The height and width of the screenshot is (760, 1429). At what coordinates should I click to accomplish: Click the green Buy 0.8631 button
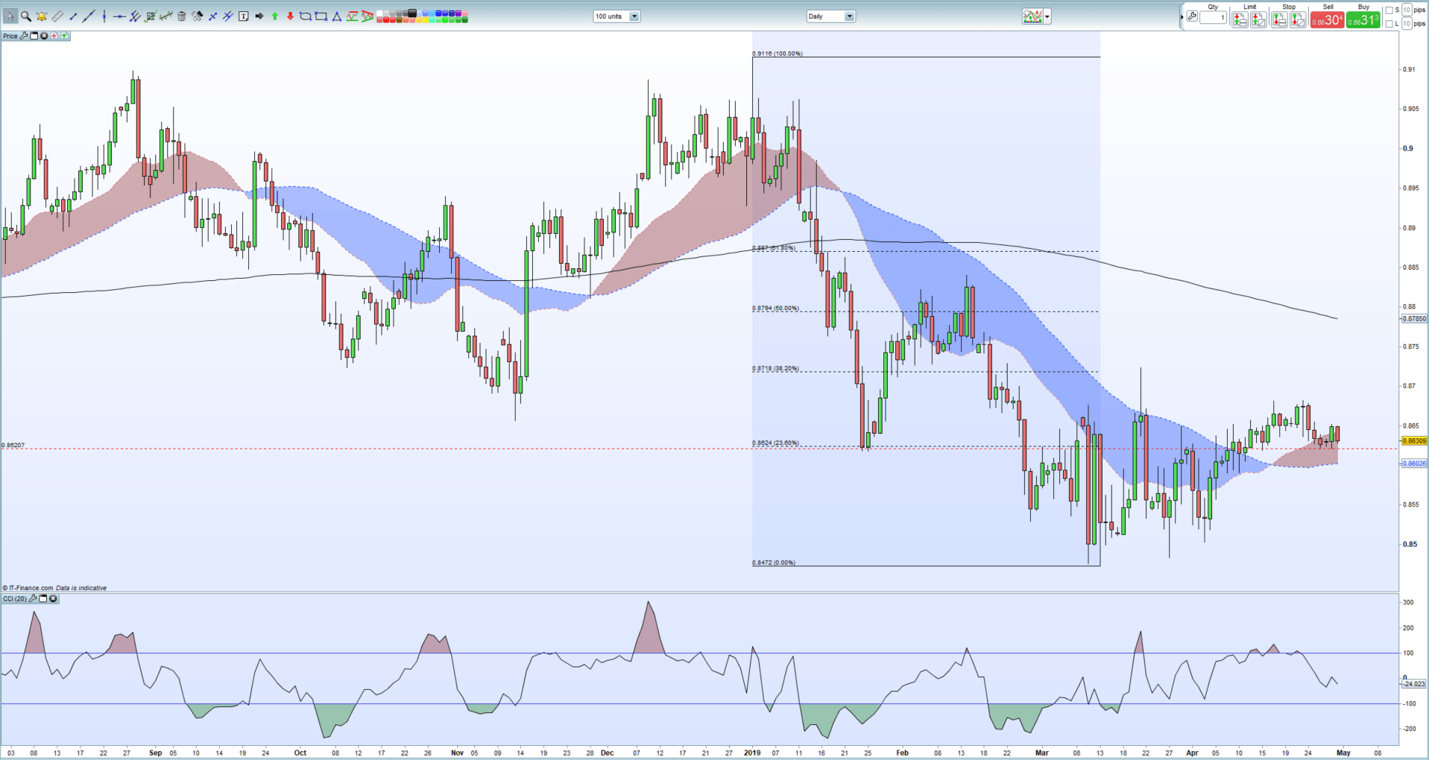click(1363, 19)
